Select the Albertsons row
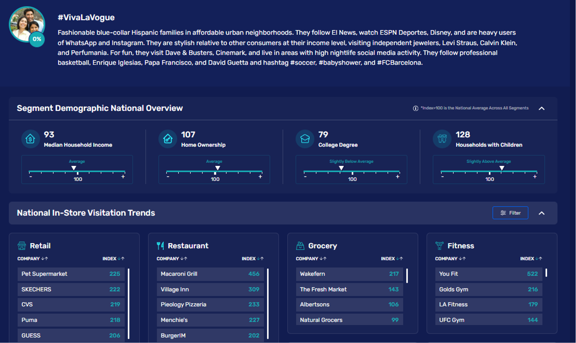 point(349,305)
